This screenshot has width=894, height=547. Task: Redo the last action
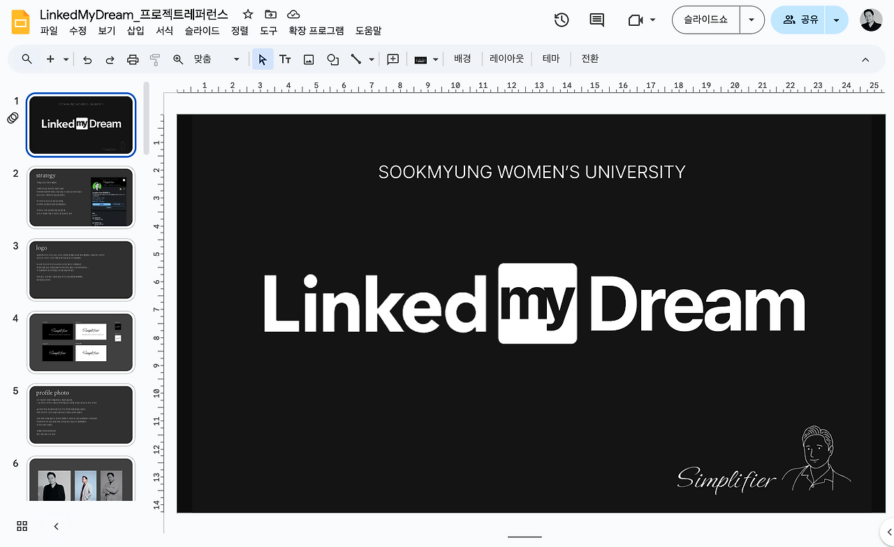tap(110, 59)
